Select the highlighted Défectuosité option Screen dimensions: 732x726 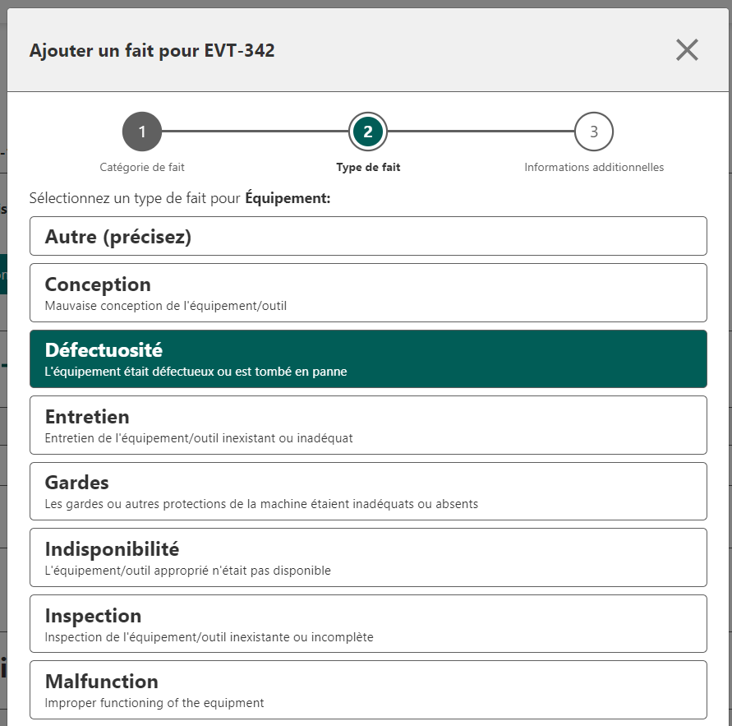point(368,358)
